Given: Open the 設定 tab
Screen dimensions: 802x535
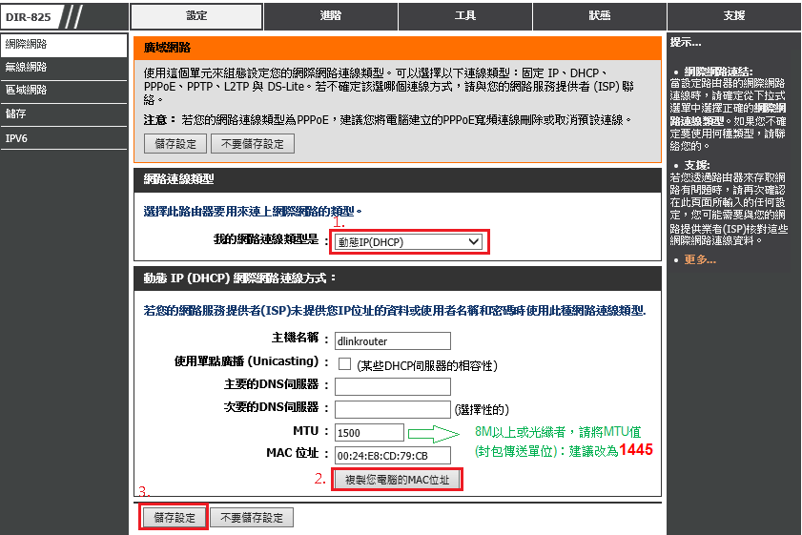Looking at the screenshot, I should click(195, 16).
